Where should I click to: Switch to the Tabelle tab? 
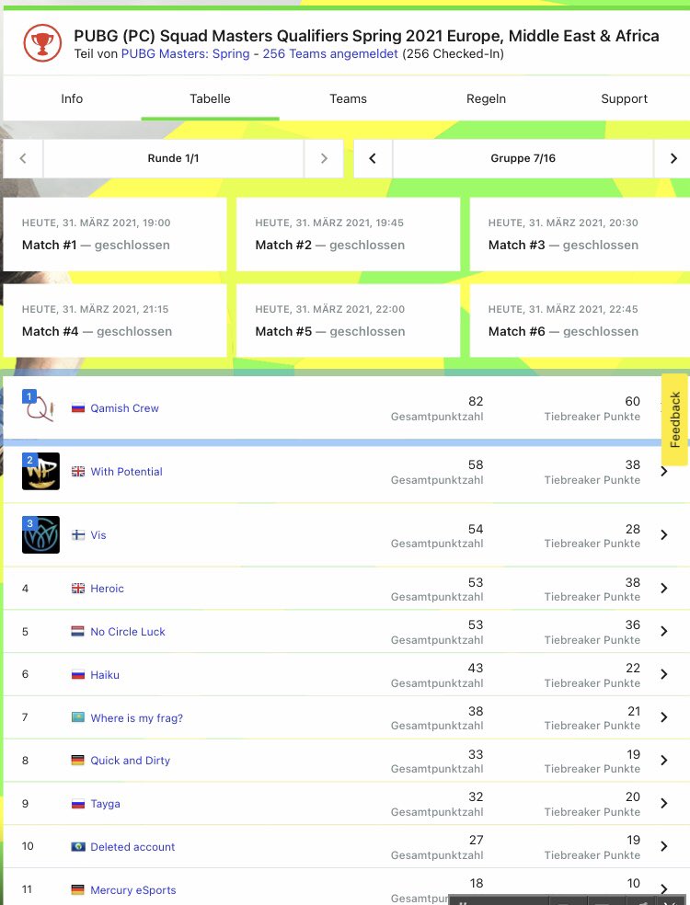coord(210,98)
